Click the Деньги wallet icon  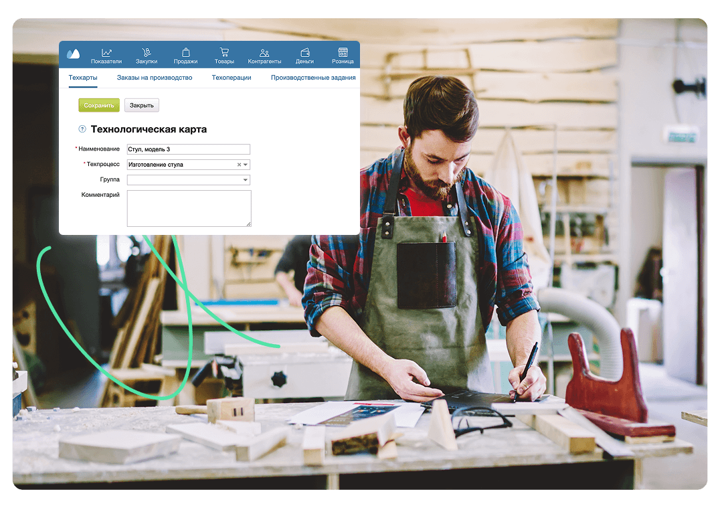pos(304,52)
